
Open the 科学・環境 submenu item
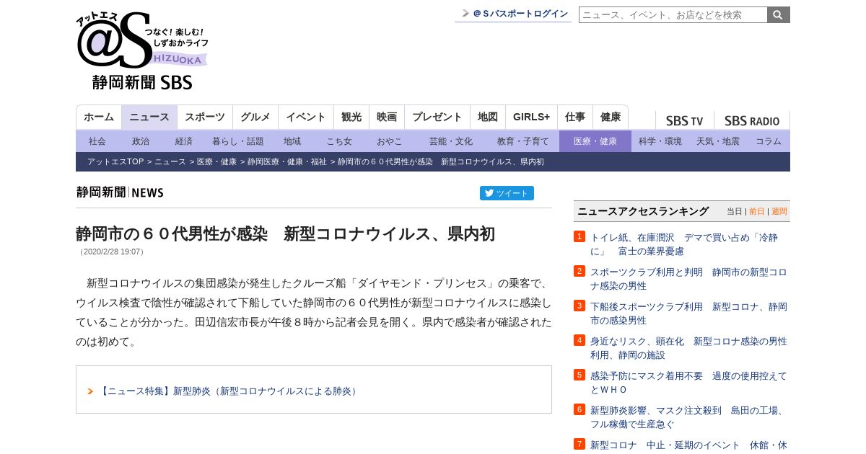point(660,141)
